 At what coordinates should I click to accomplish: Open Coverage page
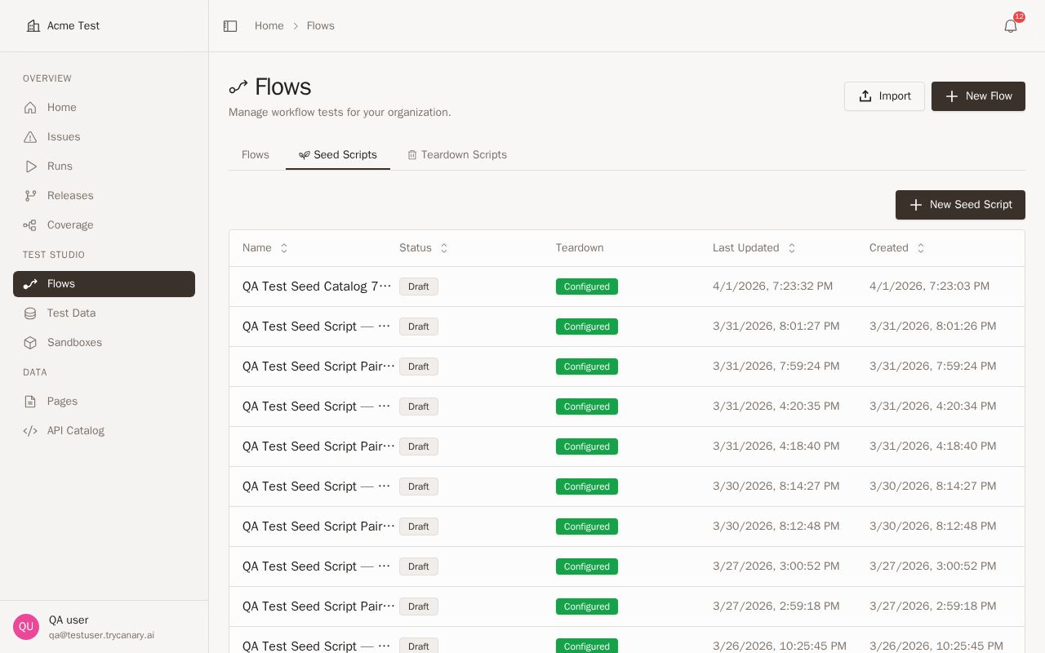pyautogui.click(x=104, y=225)
